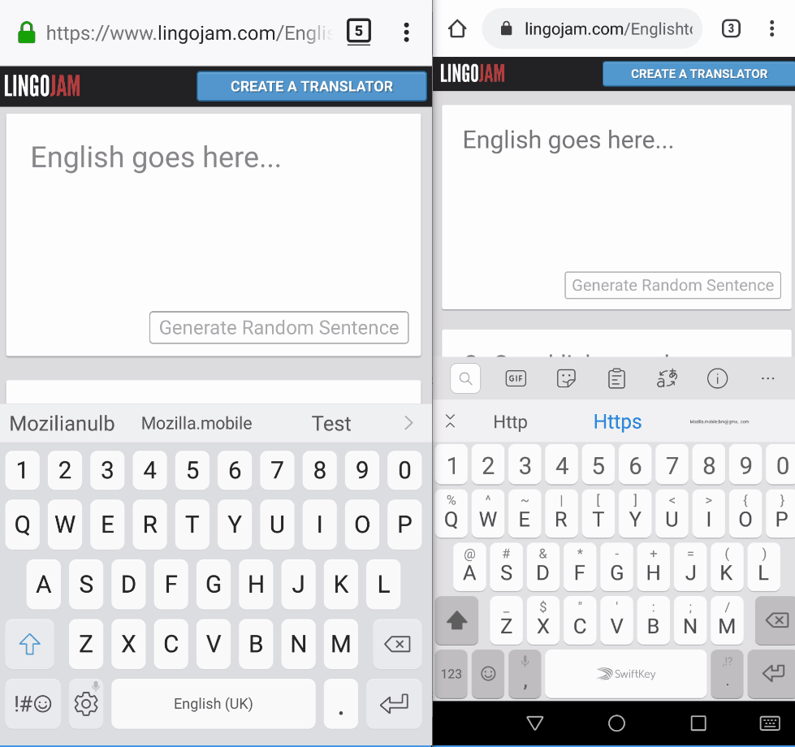Tap the search magnifier on SwiftKey toolbar

point(464,378)
